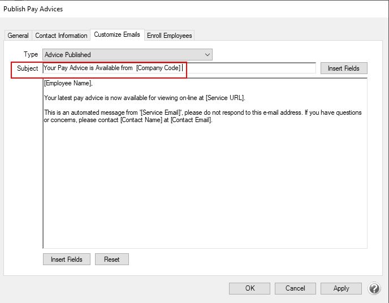Image resolution: width=389 pixels, height=303 pixels.
Task: Apply the email customization settings
Action: coord(341,288)
